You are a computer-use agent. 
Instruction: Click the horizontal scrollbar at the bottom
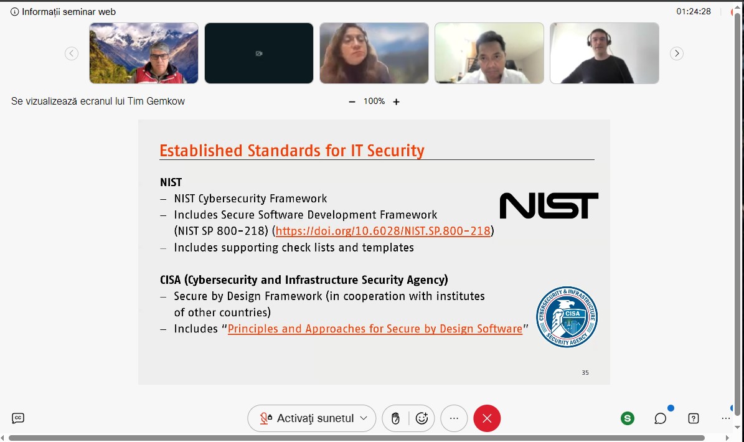355,438
